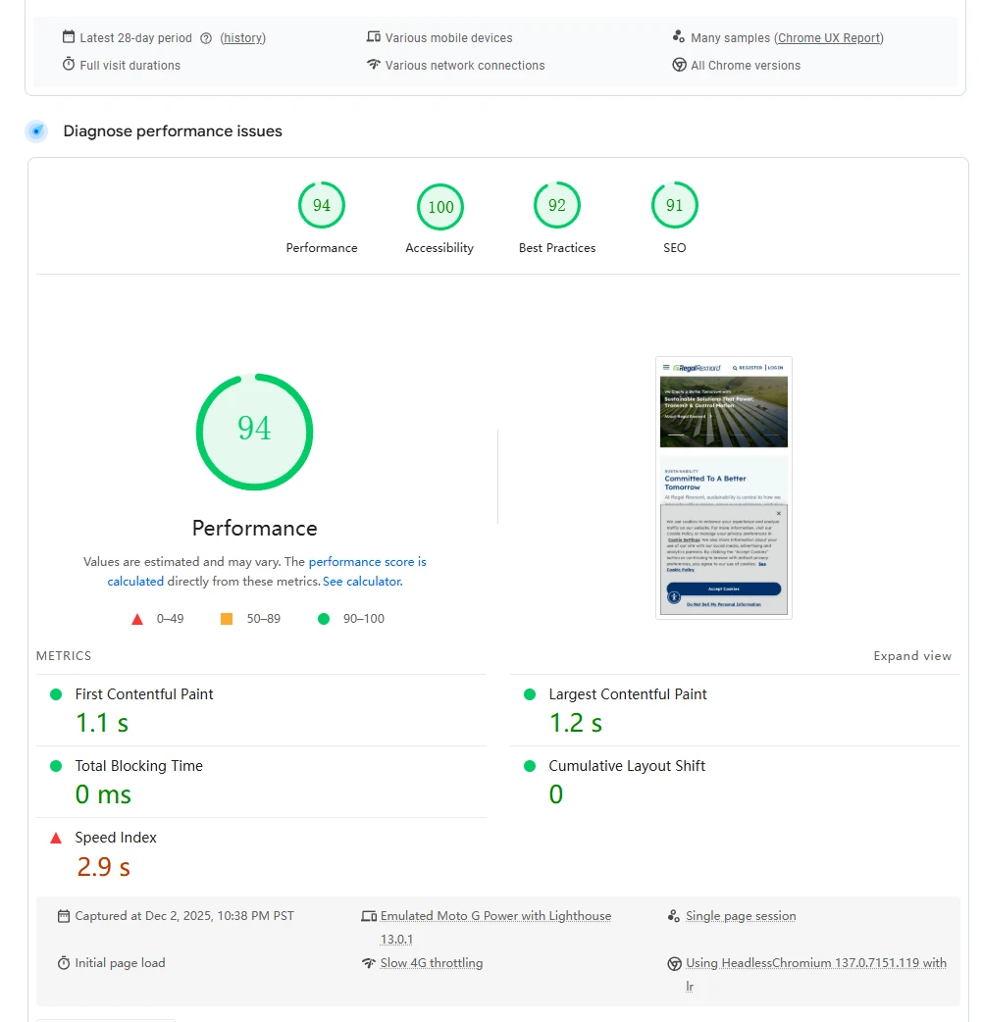The height and width of the screenshot is (1022, 982).
Task: Click the green dot beside First Contentful Paint
Action: point(56,694)
